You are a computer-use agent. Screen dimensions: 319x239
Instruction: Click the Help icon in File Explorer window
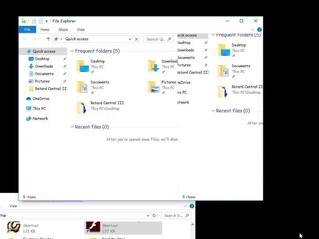pos(259,30)
